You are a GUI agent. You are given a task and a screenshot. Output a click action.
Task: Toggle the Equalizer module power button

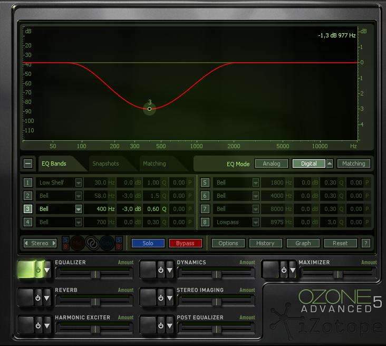[x=38, y=270]
